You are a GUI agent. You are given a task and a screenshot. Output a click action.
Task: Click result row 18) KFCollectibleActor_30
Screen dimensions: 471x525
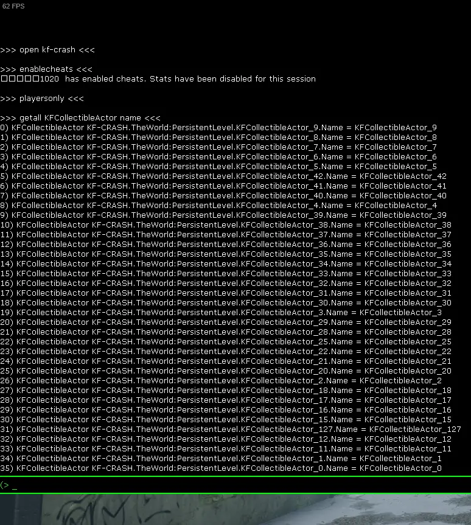[226, 303]
